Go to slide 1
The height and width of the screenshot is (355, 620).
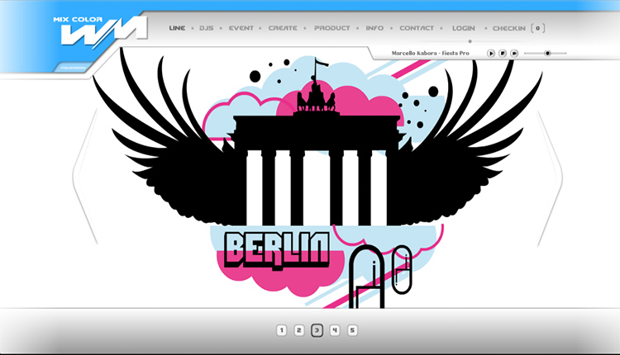[x=282, y=330]
